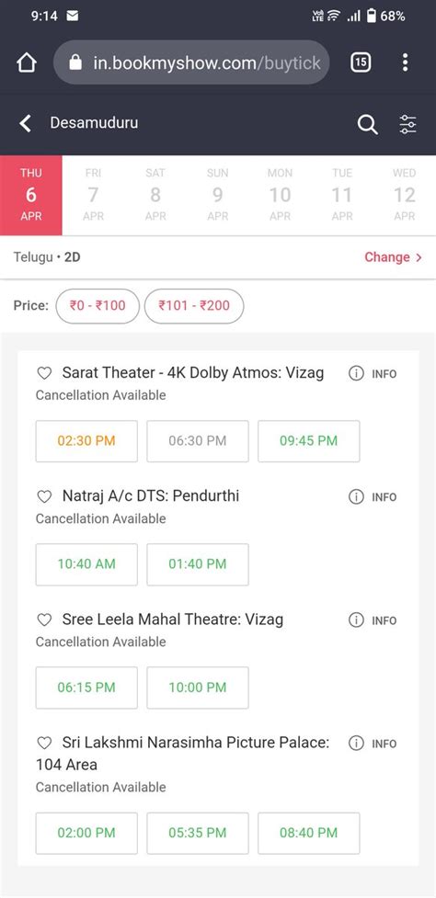Open the tab switcher showing 15 tabs
The height and width of the screenshot is (898, 436).
[x=361, y=63]
